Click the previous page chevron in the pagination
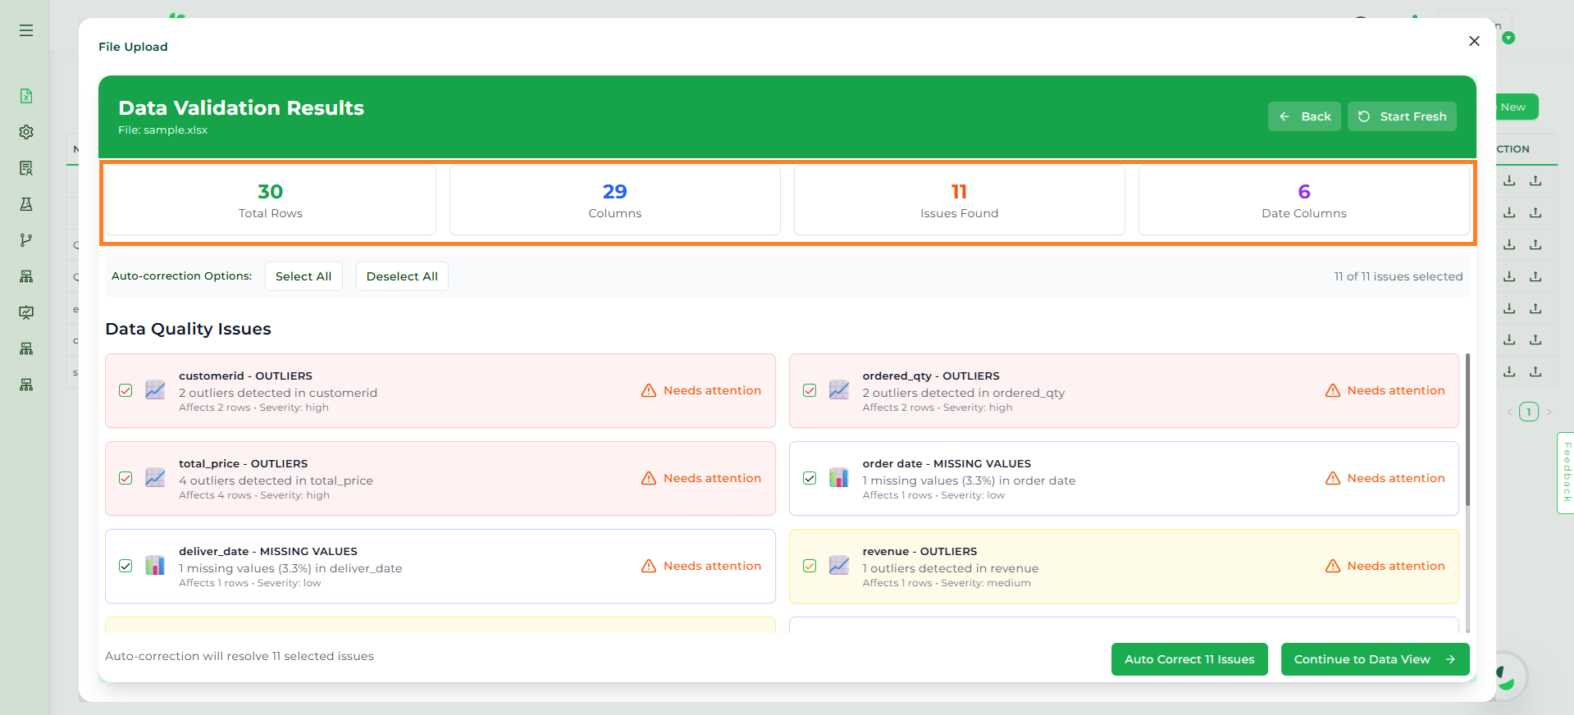Viewport: 1574px width, 715px height. (1509, 412)
